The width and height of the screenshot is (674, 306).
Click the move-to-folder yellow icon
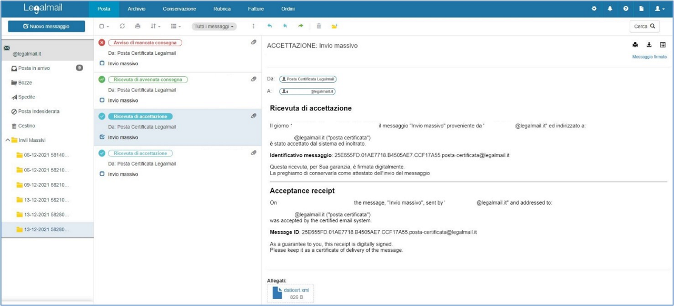334,26
